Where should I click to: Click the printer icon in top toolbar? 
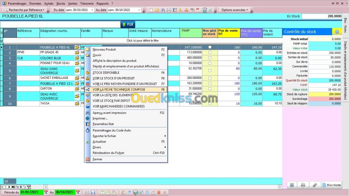click(168, 10)
